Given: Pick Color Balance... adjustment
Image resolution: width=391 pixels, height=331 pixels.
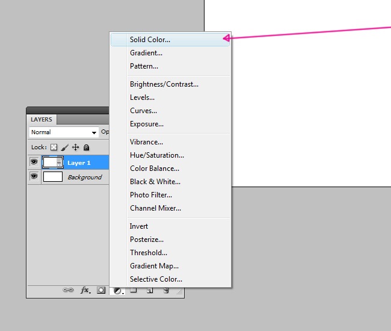Looking at the screenshot, I should click(170, 169).
